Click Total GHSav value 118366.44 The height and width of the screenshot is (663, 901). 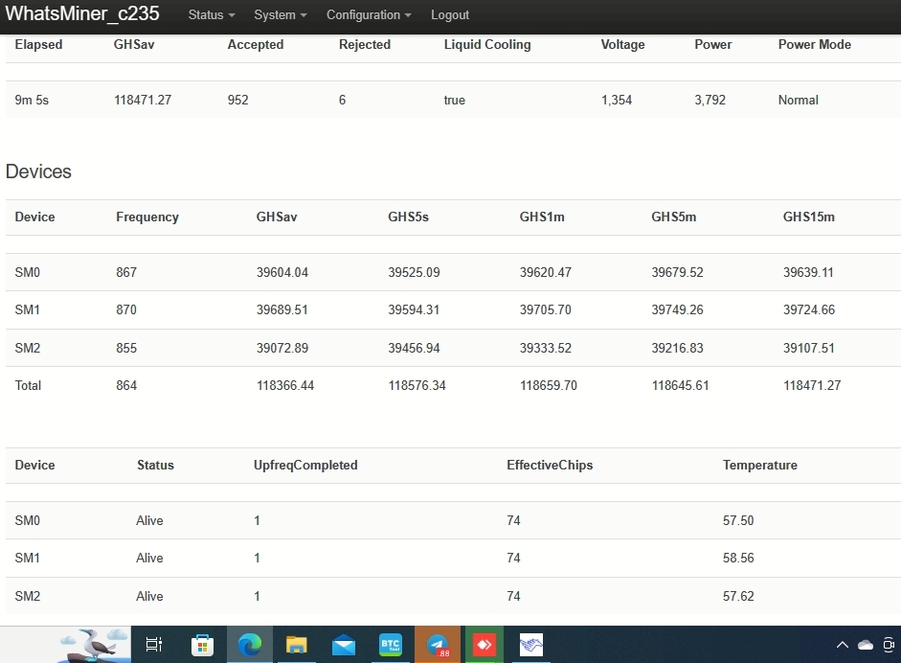point(285,386)
